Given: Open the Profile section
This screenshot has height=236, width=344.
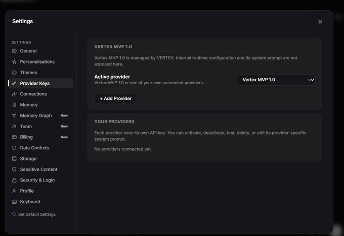Looking at the screenshot, I should click(x=41, y=191).
